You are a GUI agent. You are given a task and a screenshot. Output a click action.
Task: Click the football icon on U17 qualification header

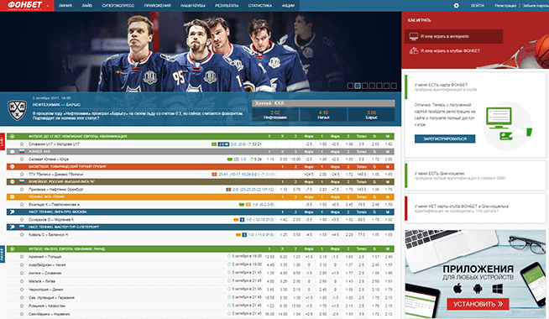(x=13, y=136)
